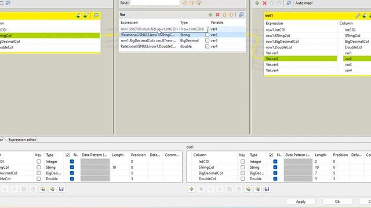This screenshot has height=208, width=371.
Task: Jump to previous Find match arrow
Action: pyautogui.click(x=192, y=3)
